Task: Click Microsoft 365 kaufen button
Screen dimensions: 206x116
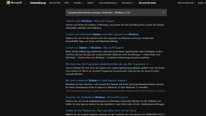Action: pyautogui.click(x=147, y=3)
